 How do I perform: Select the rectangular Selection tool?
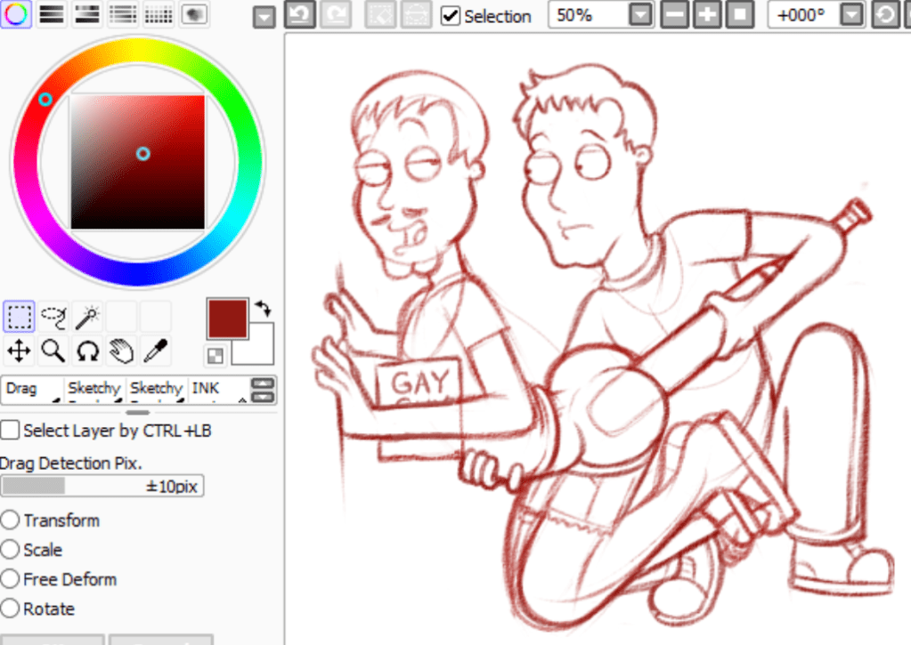(x=19, y=316)
